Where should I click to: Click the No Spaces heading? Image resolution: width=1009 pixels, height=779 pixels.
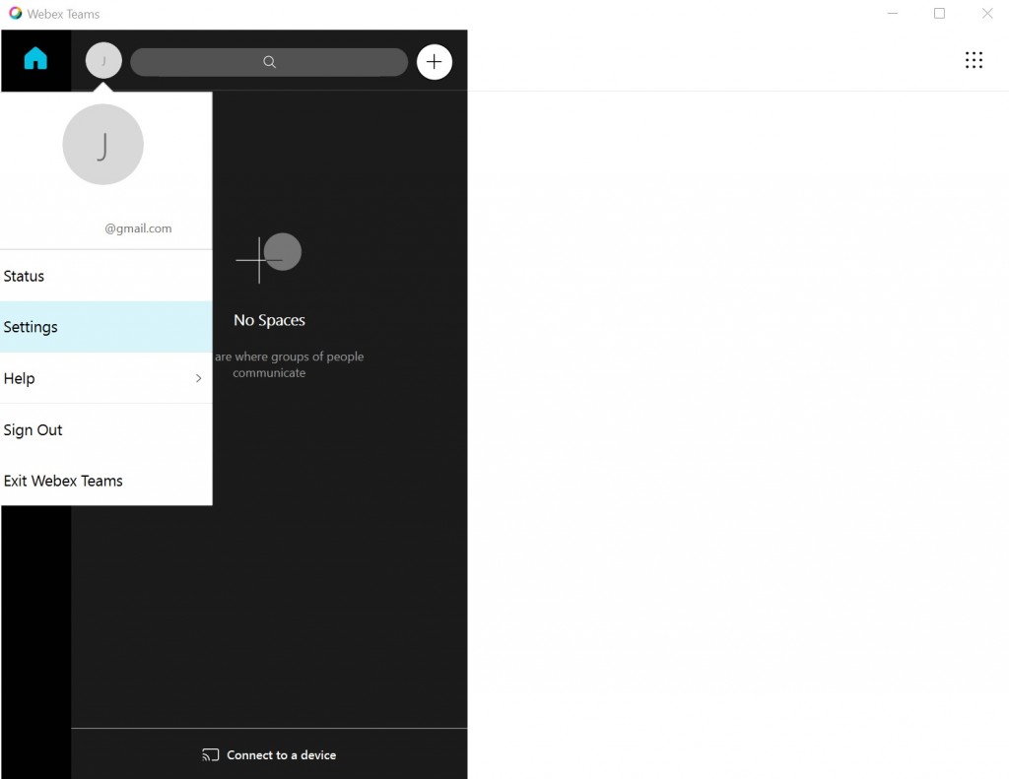(x=269, y=320)
